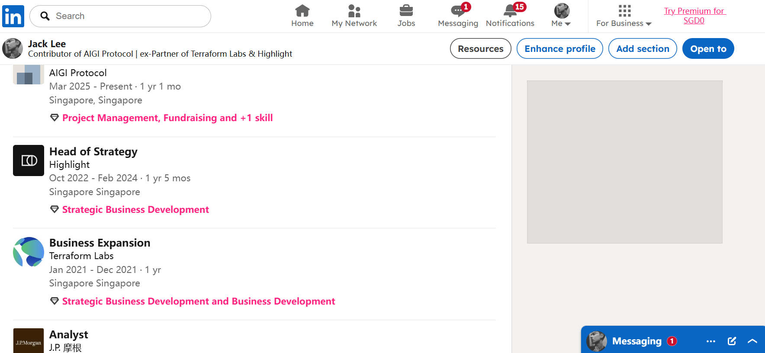765x353 pixels.
Task: Open the LinkedIn logo home link
Action: click(x=13, y=16)
